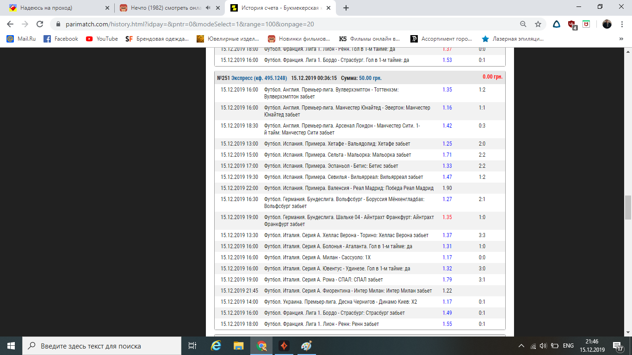Screen dimensions: 632x355
Task: Open the YouTube bookmark
Action: (x=102, y=39)
